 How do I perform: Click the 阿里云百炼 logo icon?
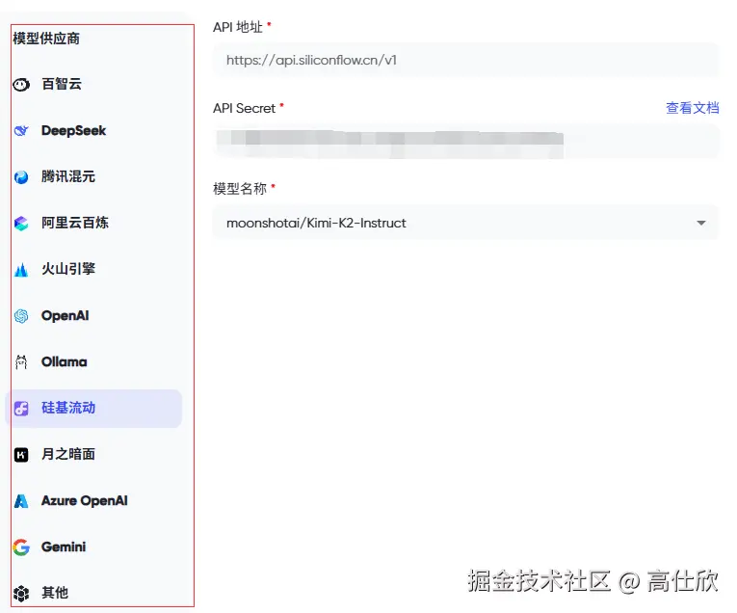[21, 224]
